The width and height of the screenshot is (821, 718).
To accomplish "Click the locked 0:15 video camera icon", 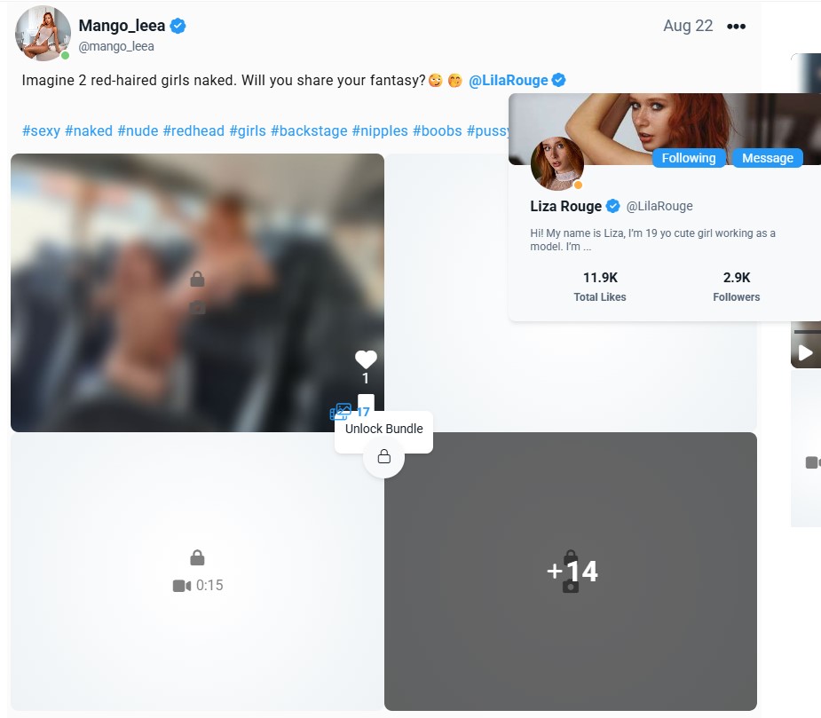I will (182, 586).
